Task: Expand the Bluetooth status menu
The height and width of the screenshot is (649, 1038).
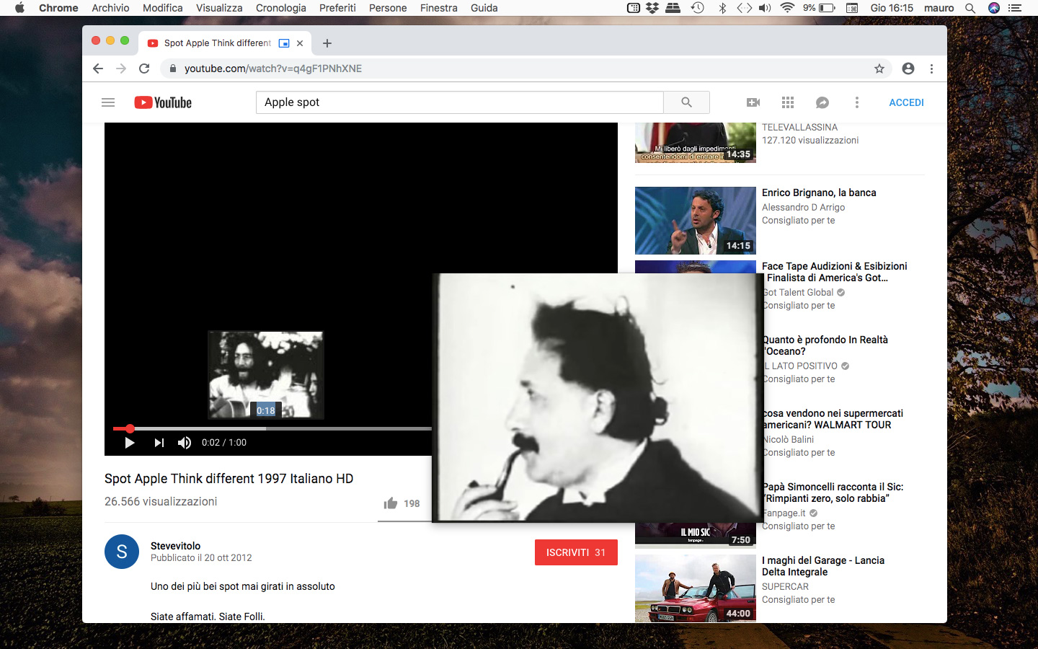Action: [723, 8]
